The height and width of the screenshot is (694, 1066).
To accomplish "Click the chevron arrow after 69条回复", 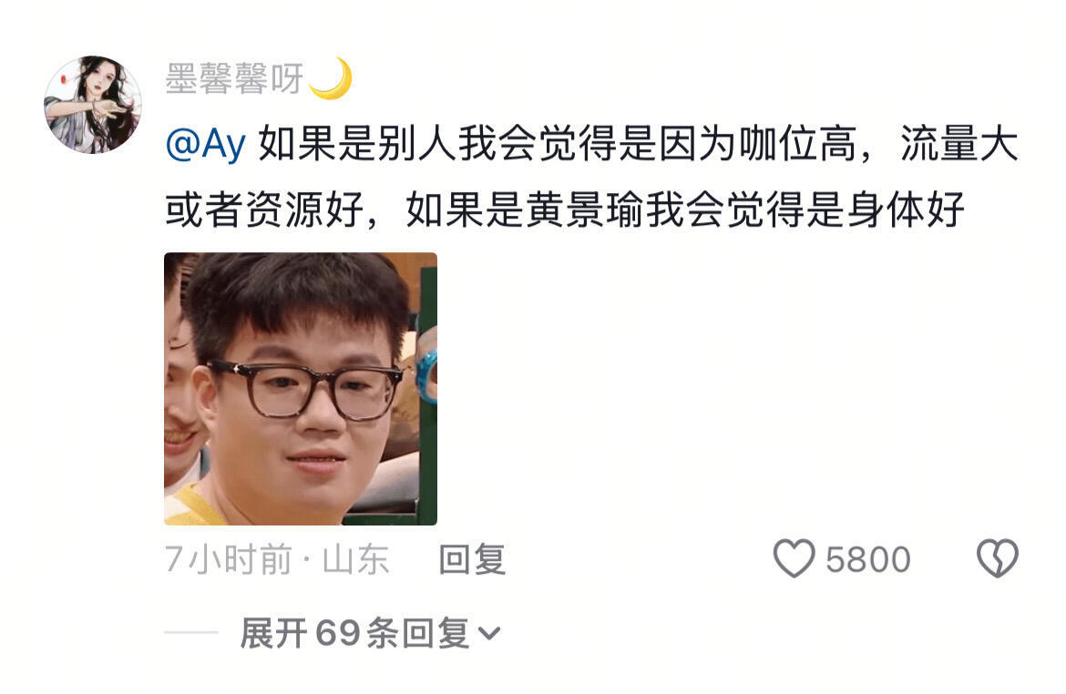I will tap(489, 634).
